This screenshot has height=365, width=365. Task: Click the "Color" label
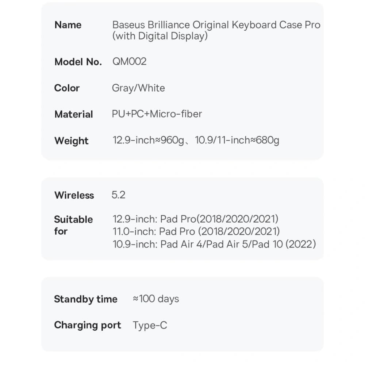click(67, 88)
